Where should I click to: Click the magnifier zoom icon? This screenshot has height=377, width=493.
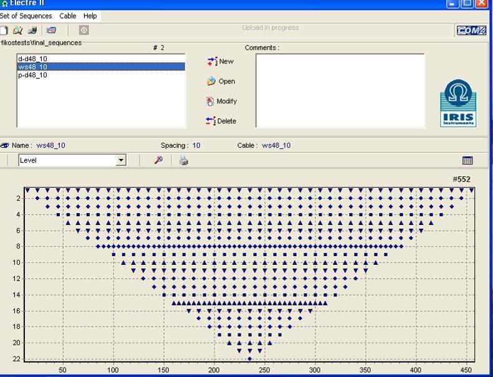pos(158,160)
